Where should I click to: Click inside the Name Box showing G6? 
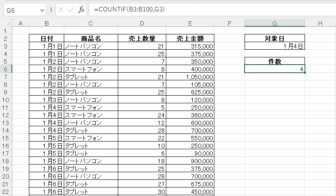[21, 10]
